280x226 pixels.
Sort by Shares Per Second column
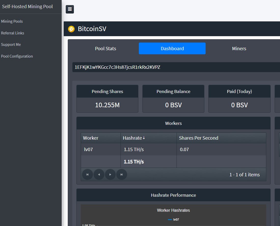(221, 138)
